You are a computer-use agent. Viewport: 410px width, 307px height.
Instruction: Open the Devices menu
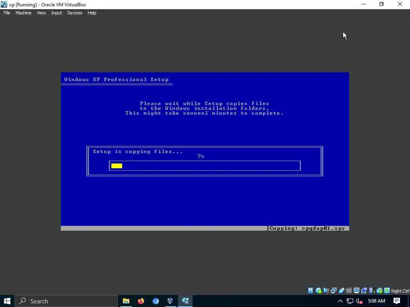pyautogui.click(x=74, y=13)
